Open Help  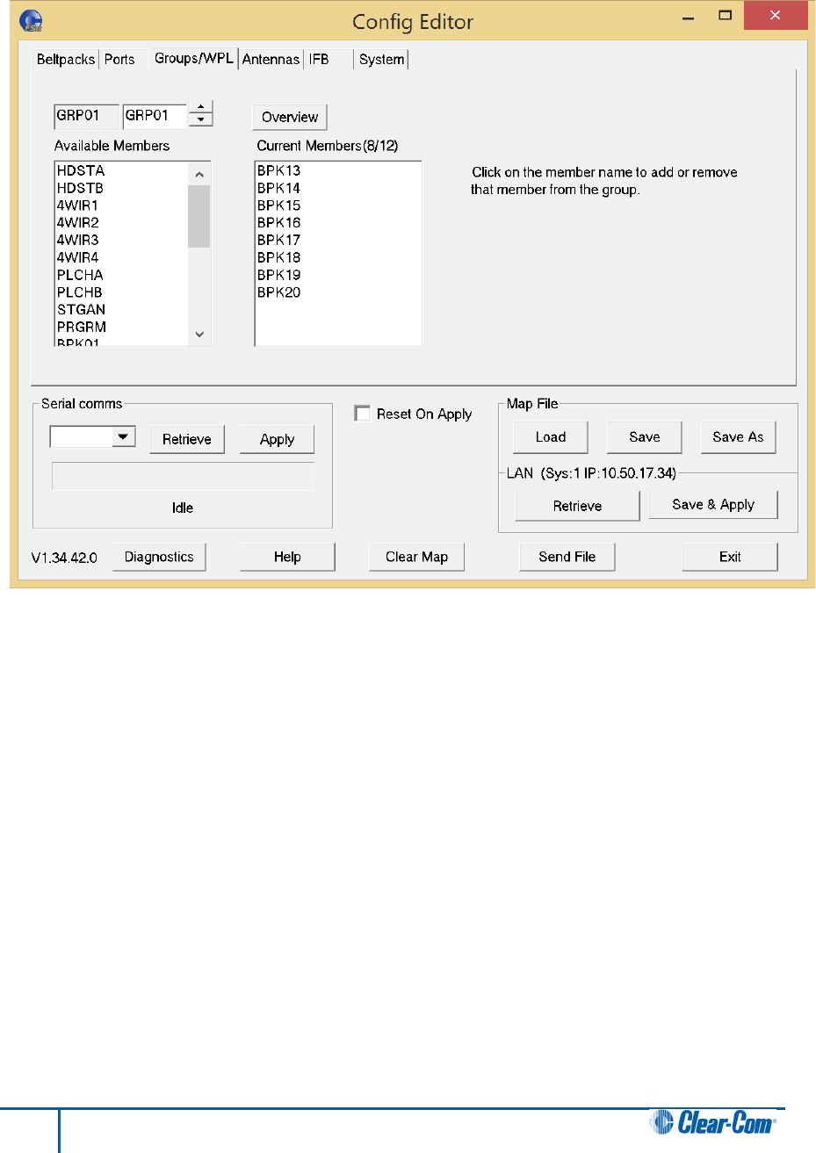pos(287,557)
